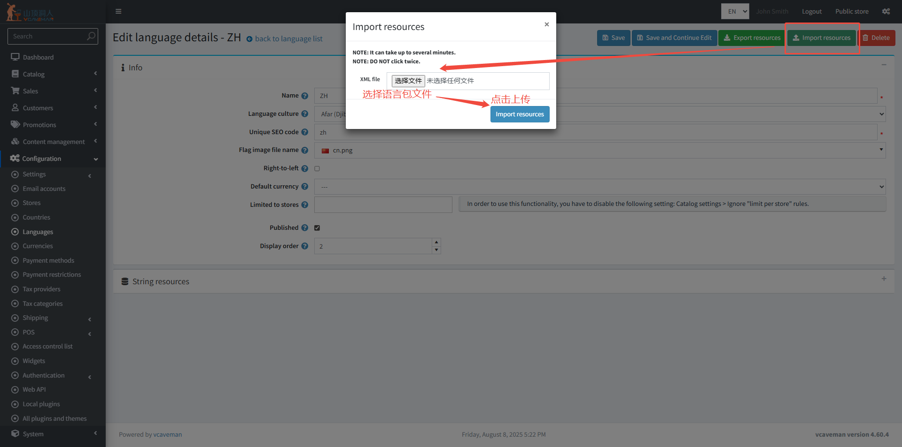
Task: Increase Display order with up arrow
Action: coord(436,242)
